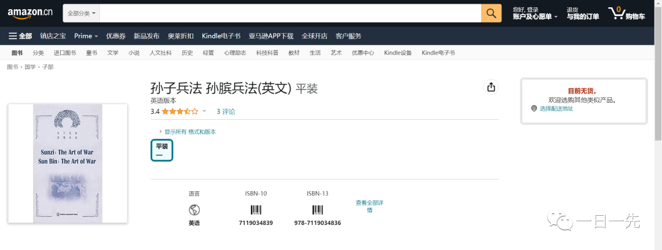Click the Amazon.cn logo
Screen dimensions: 662x250
tap(30, 13)
